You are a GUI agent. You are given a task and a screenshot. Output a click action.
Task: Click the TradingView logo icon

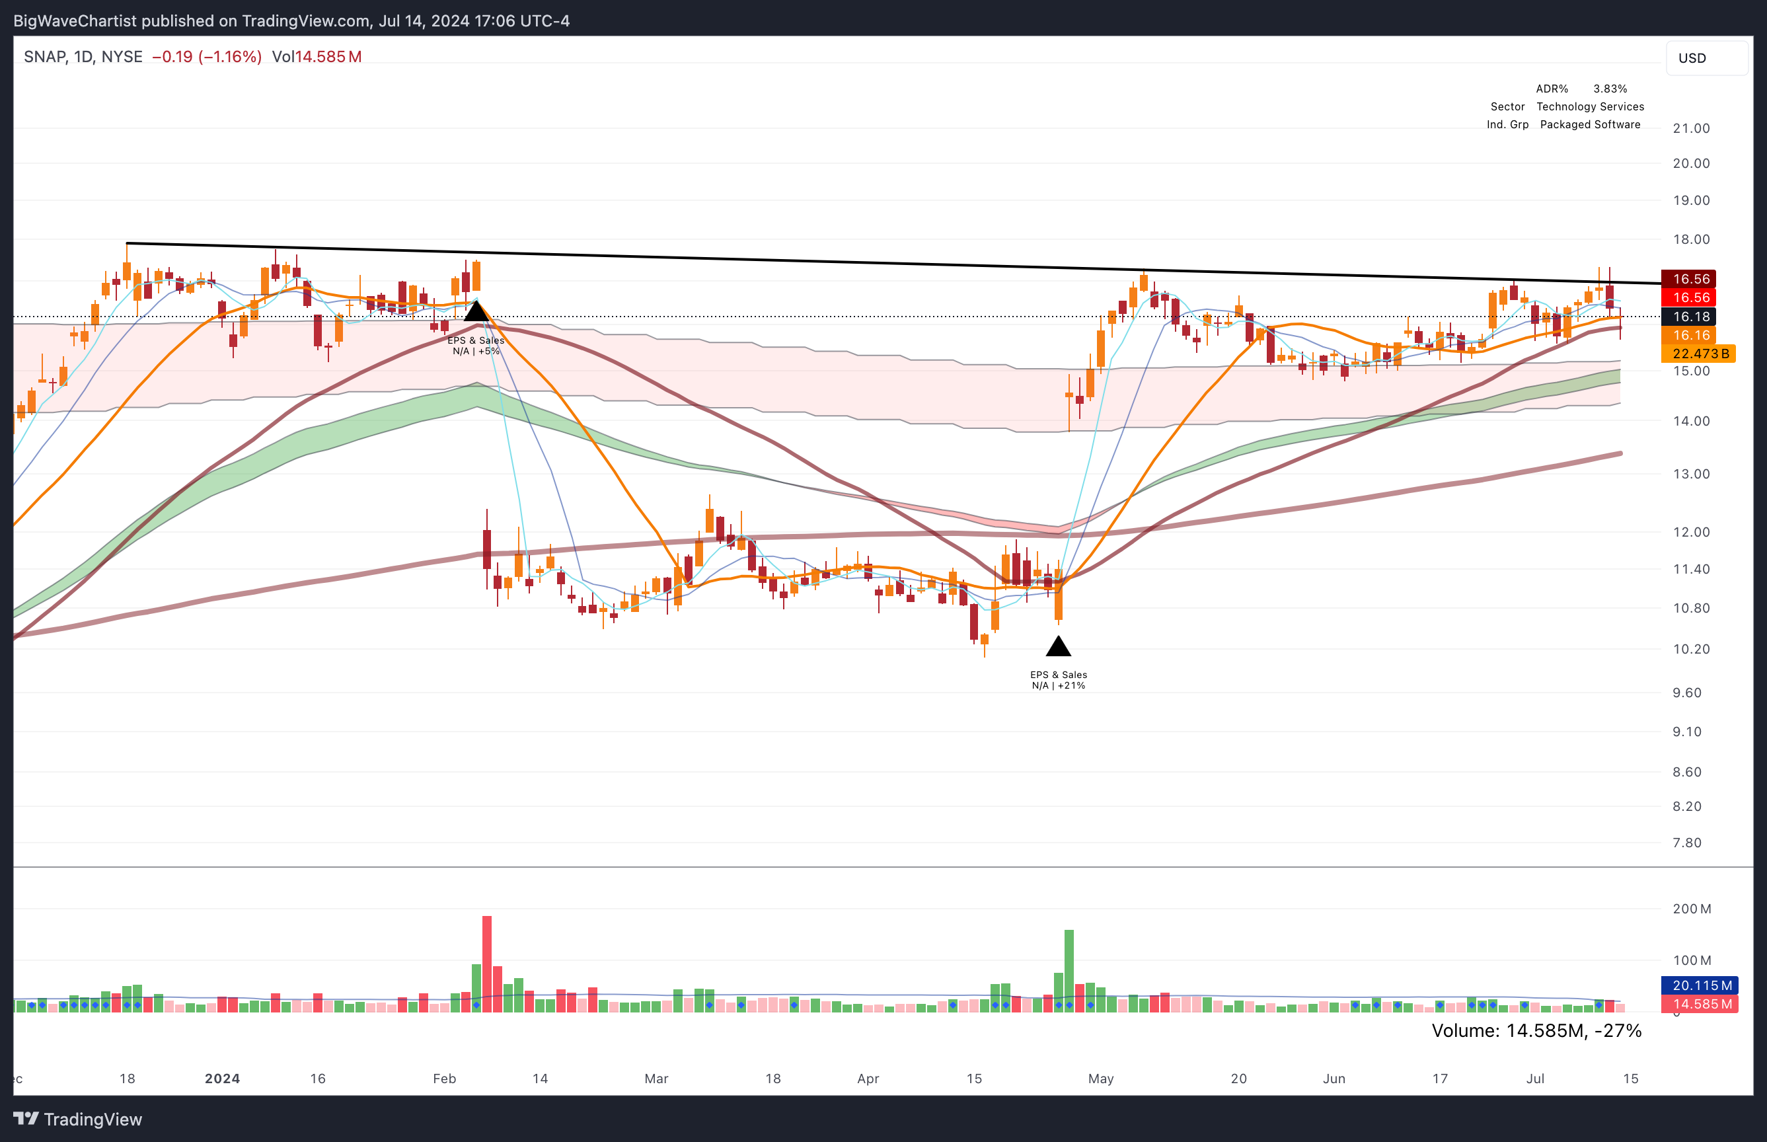click(x=26, y=1118)
